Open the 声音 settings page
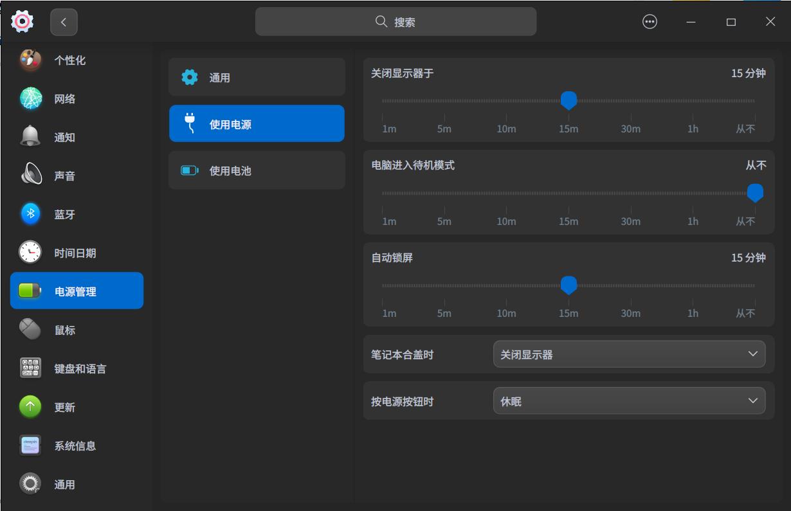The width and height of the screenshot is (791, 511). (77, 175)
